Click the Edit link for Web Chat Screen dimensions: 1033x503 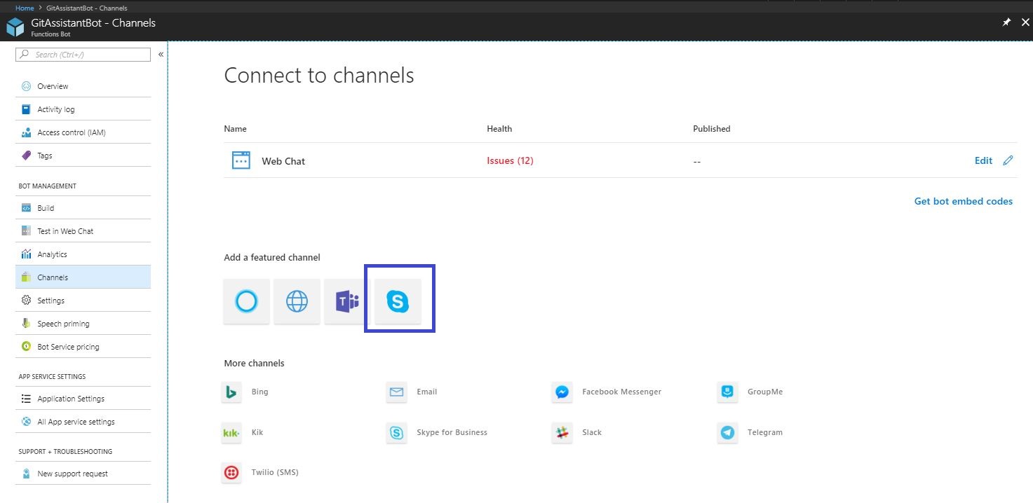click(983, 160)
